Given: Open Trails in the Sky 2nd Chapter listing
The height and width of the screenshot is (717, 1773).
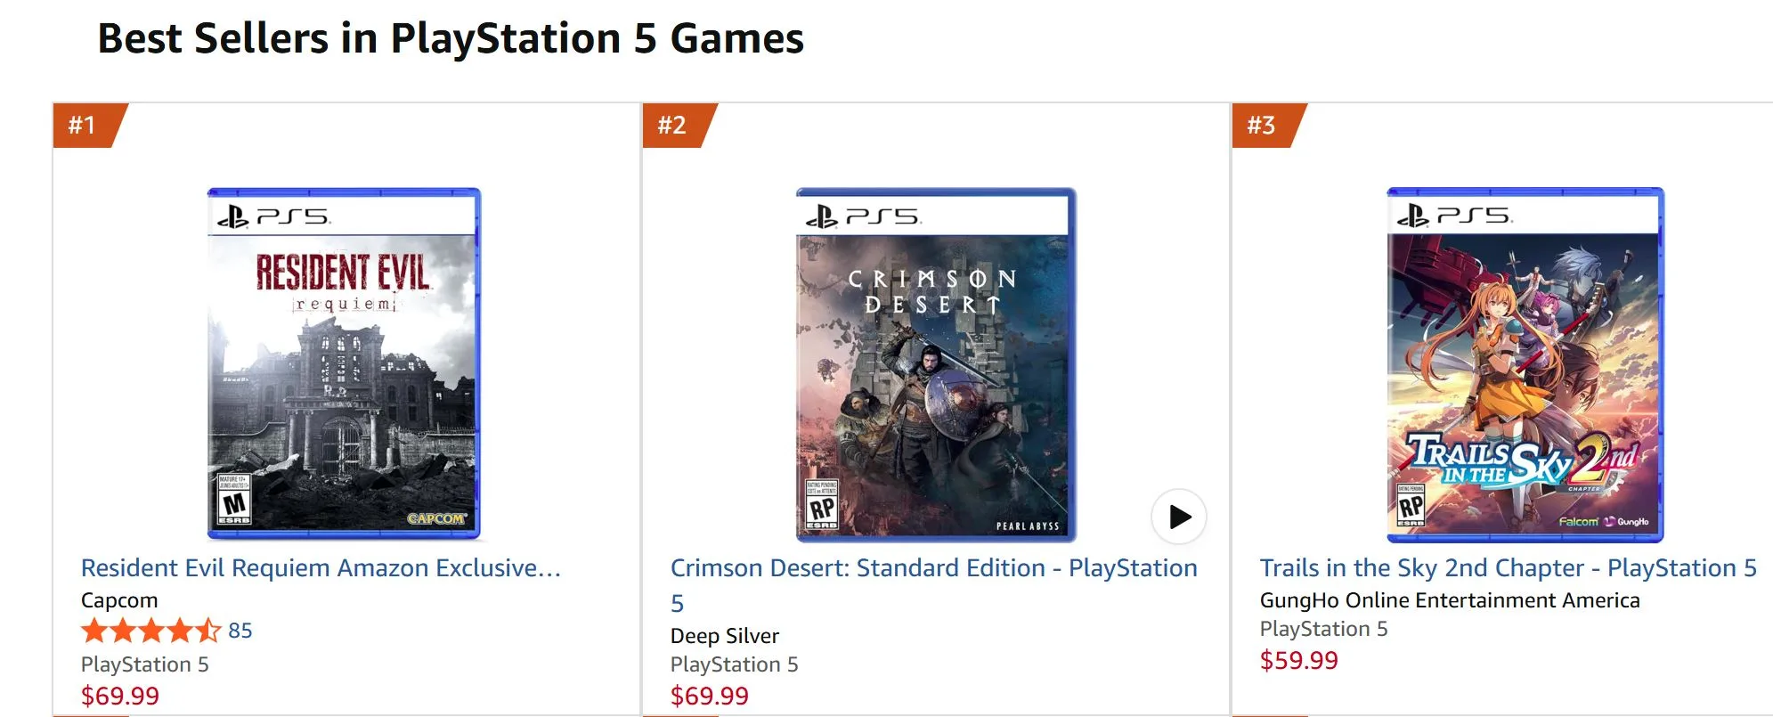Looking at the screenshot, I should [1505, 567].
